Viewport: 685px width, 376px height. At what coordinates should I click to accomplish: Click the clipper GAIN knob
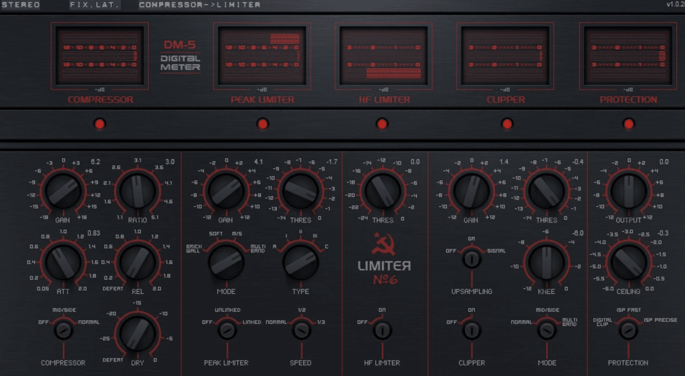point(472,191)
